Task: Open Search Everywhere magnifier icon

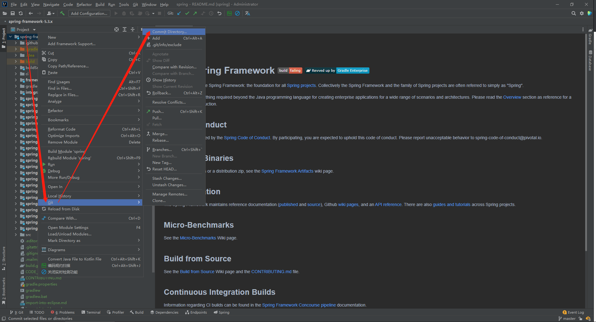Action: click(x=574, y=13)
